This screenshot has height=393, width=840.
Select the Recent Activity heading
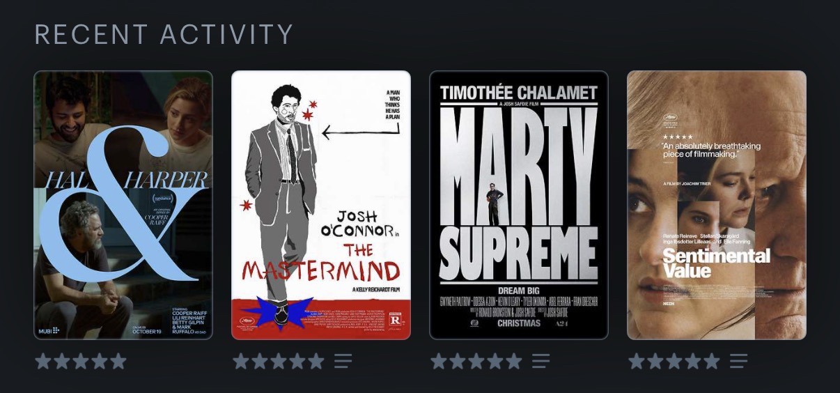click(x=164, y=34)
